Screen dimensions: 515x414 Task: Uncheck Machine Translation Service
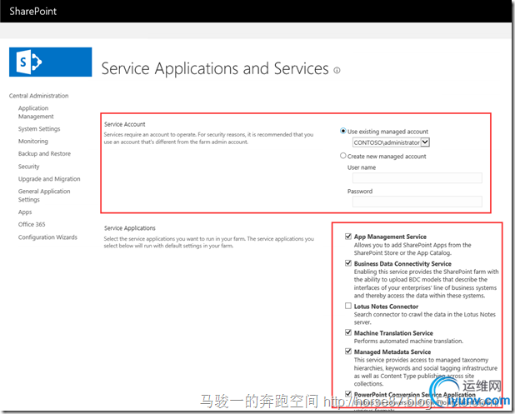coord(348,332)
